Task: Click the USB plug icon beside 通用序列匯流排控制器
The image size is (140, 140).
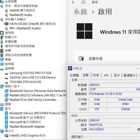Action: pyautogui.click(x=2, y=46)
